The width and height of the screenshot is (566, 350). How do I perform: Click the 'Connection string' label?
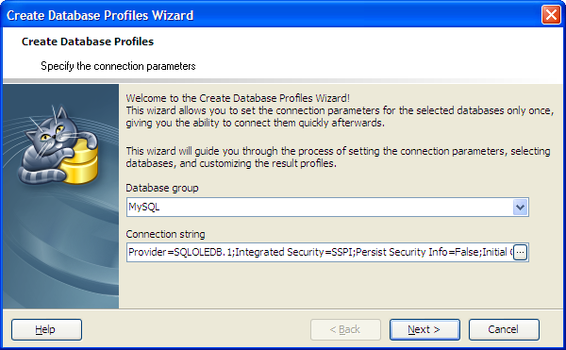click(165, 234)
